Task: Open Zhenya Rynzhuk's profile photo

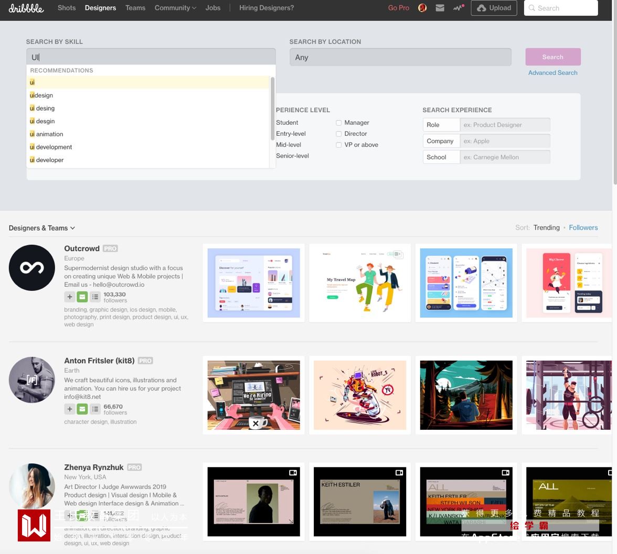Action: tap(32, 486)
